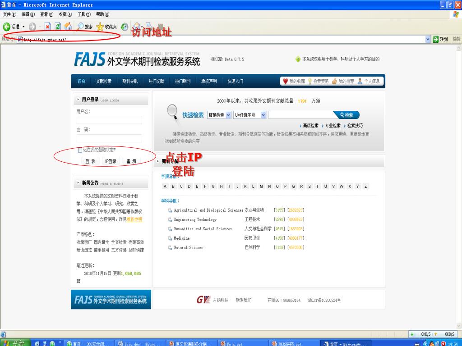Click the 重填 reset button

131,161
